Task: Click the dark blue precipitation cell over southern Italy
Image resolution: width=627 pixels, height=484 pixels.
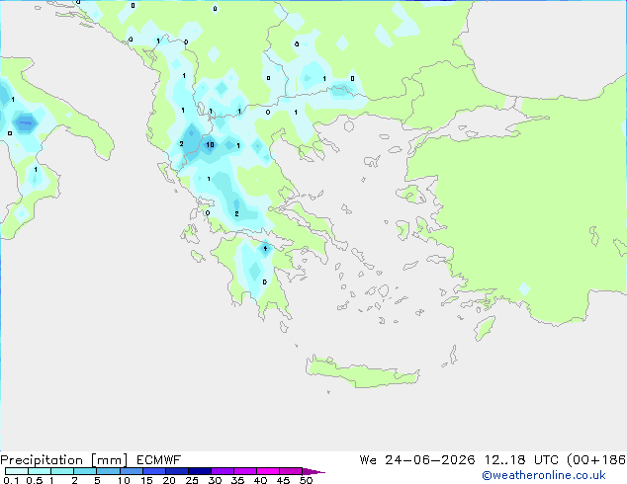Action: click(x=26, y=123)
